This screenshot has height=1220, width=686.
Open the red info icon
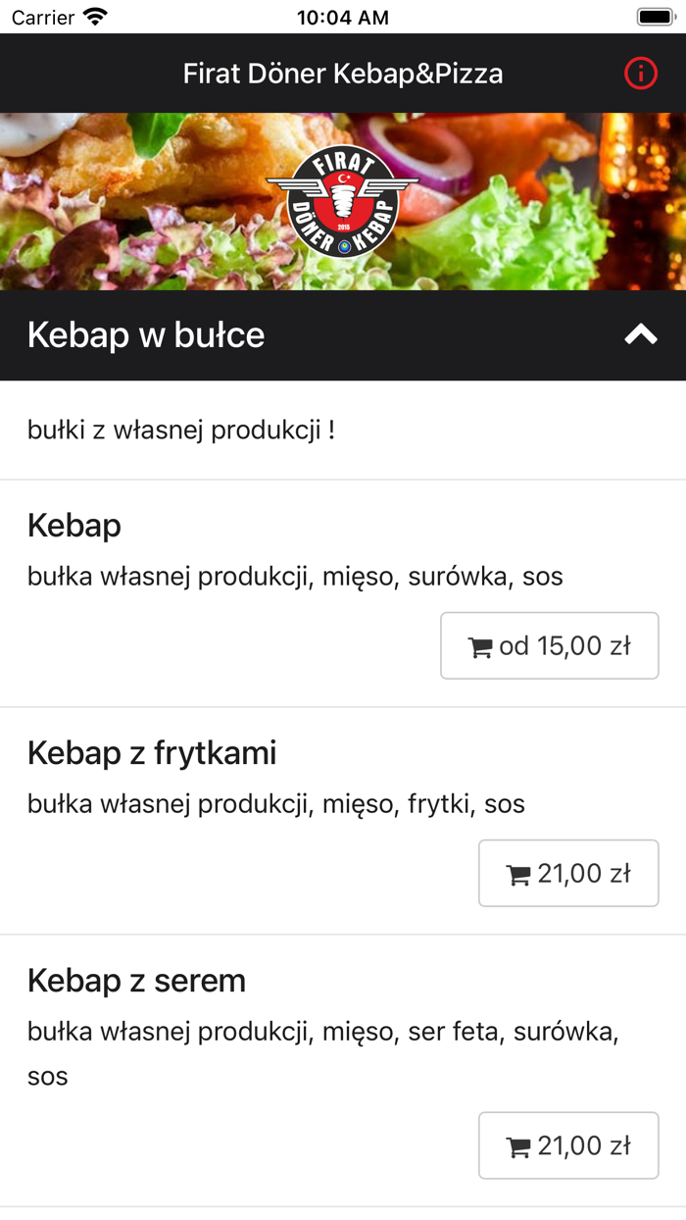(x=641, y=74)
